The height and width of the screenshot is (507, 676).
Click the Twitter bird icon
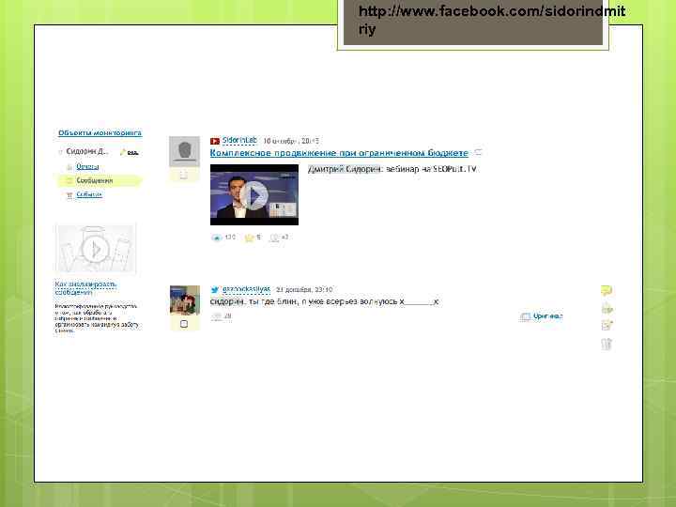[215, 290]
